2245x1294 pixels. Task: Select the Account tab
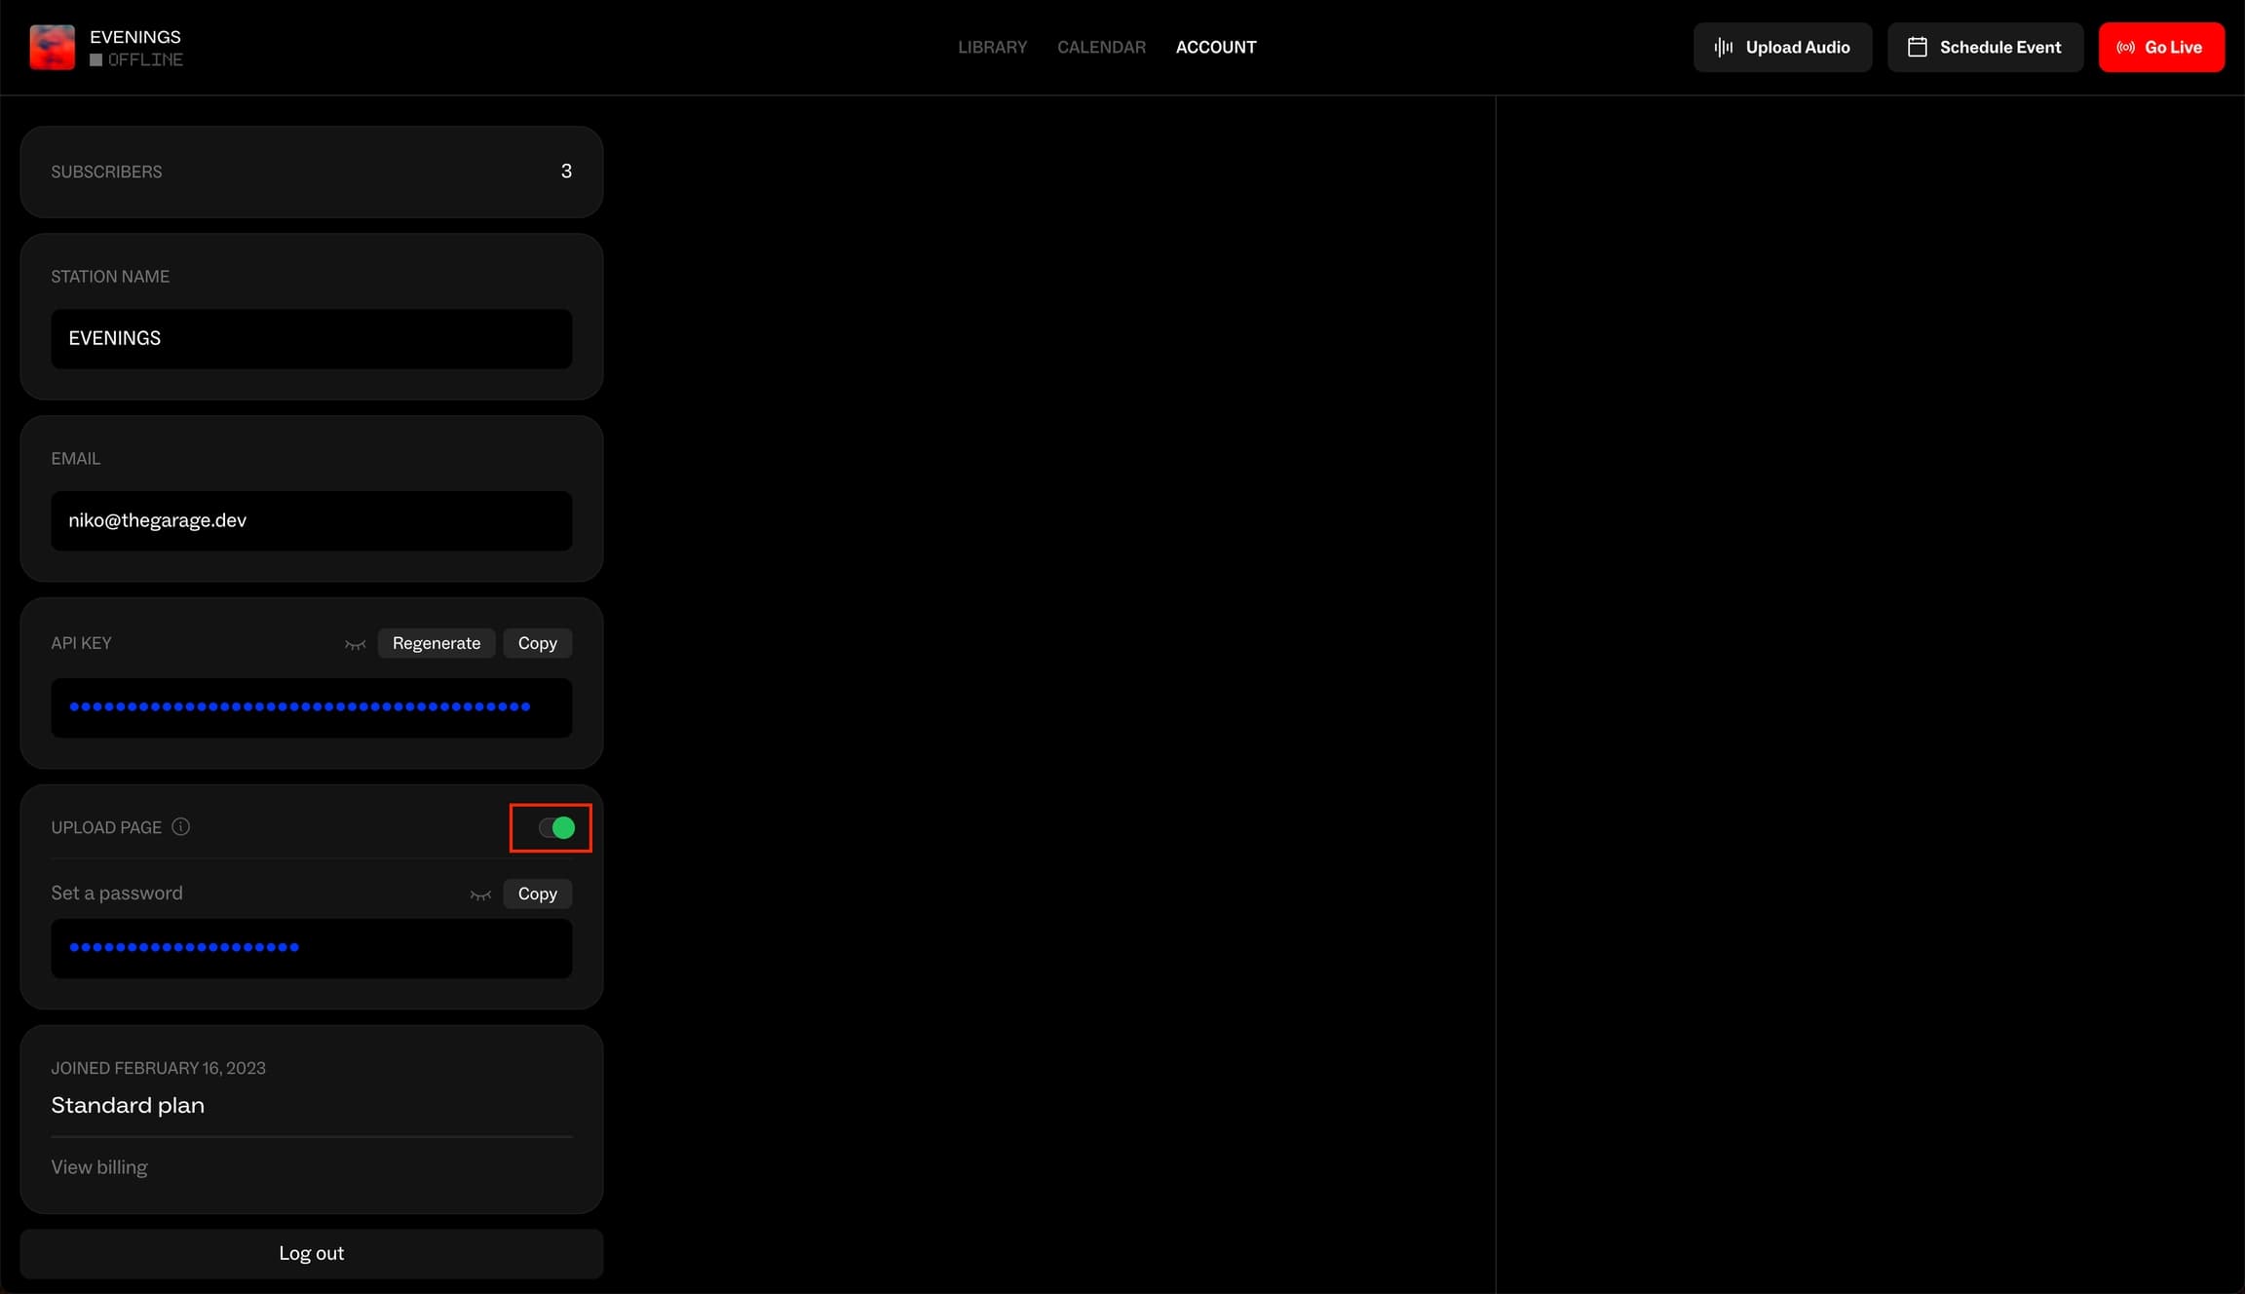1216,47
